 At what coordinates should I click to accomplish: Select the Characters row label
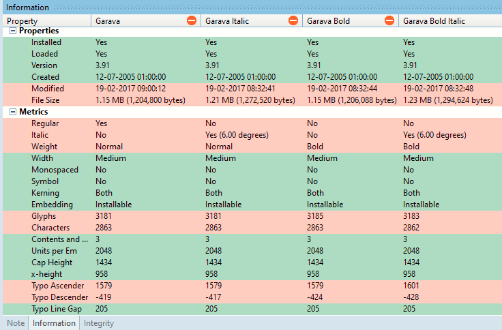[x=50, y=228]
